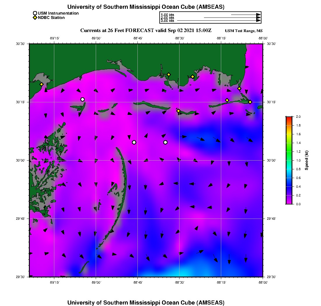Click the NDBC Station legend diamond icon
The image size is (321, 306).
click(35, 18)
